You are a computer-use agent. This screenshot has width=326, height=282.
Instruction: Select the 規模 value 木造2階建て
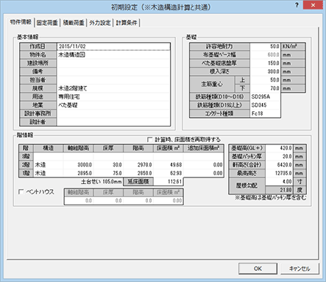[113, 88]
